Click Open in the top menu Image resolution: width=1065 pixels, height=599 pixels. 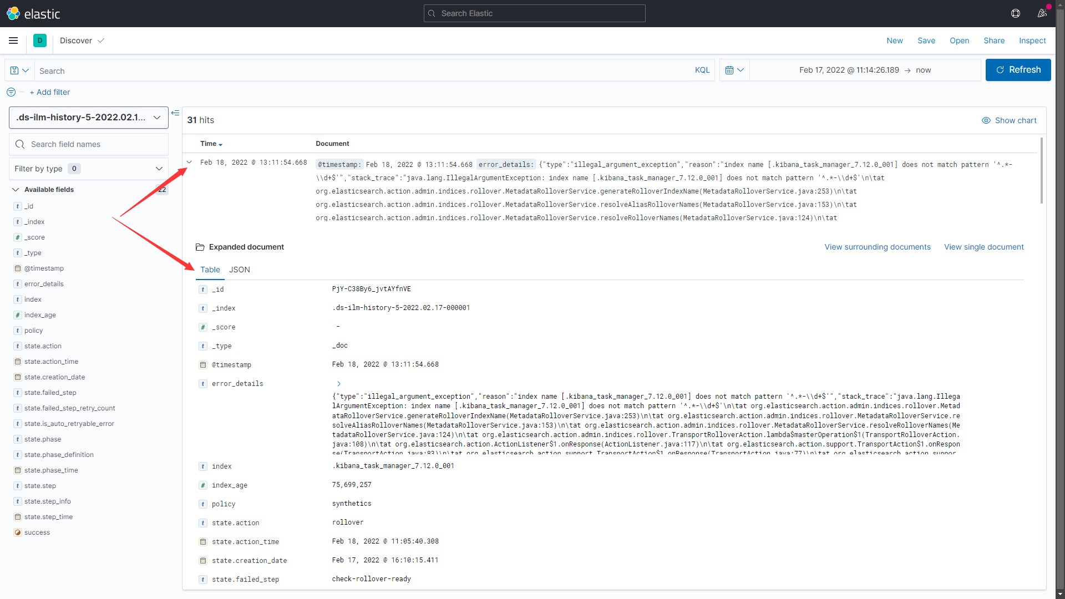960,40
